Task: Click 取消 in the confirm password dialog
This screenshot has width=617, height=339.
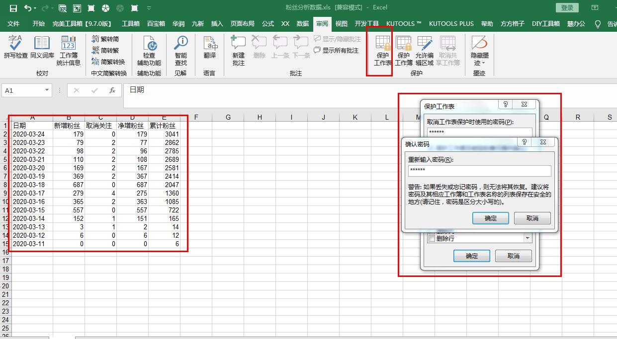Action: tap(532, 218)
